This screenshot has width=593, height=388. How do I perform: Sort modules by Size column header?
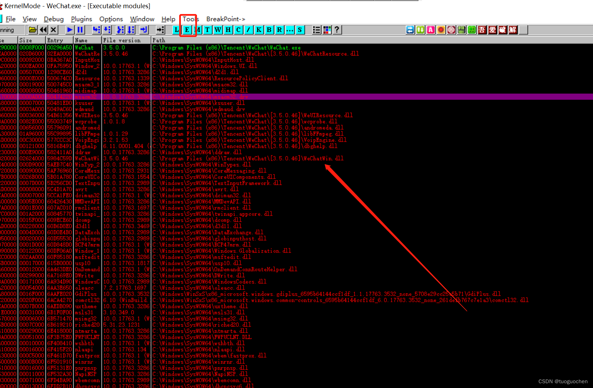click(x=32, y=40)
